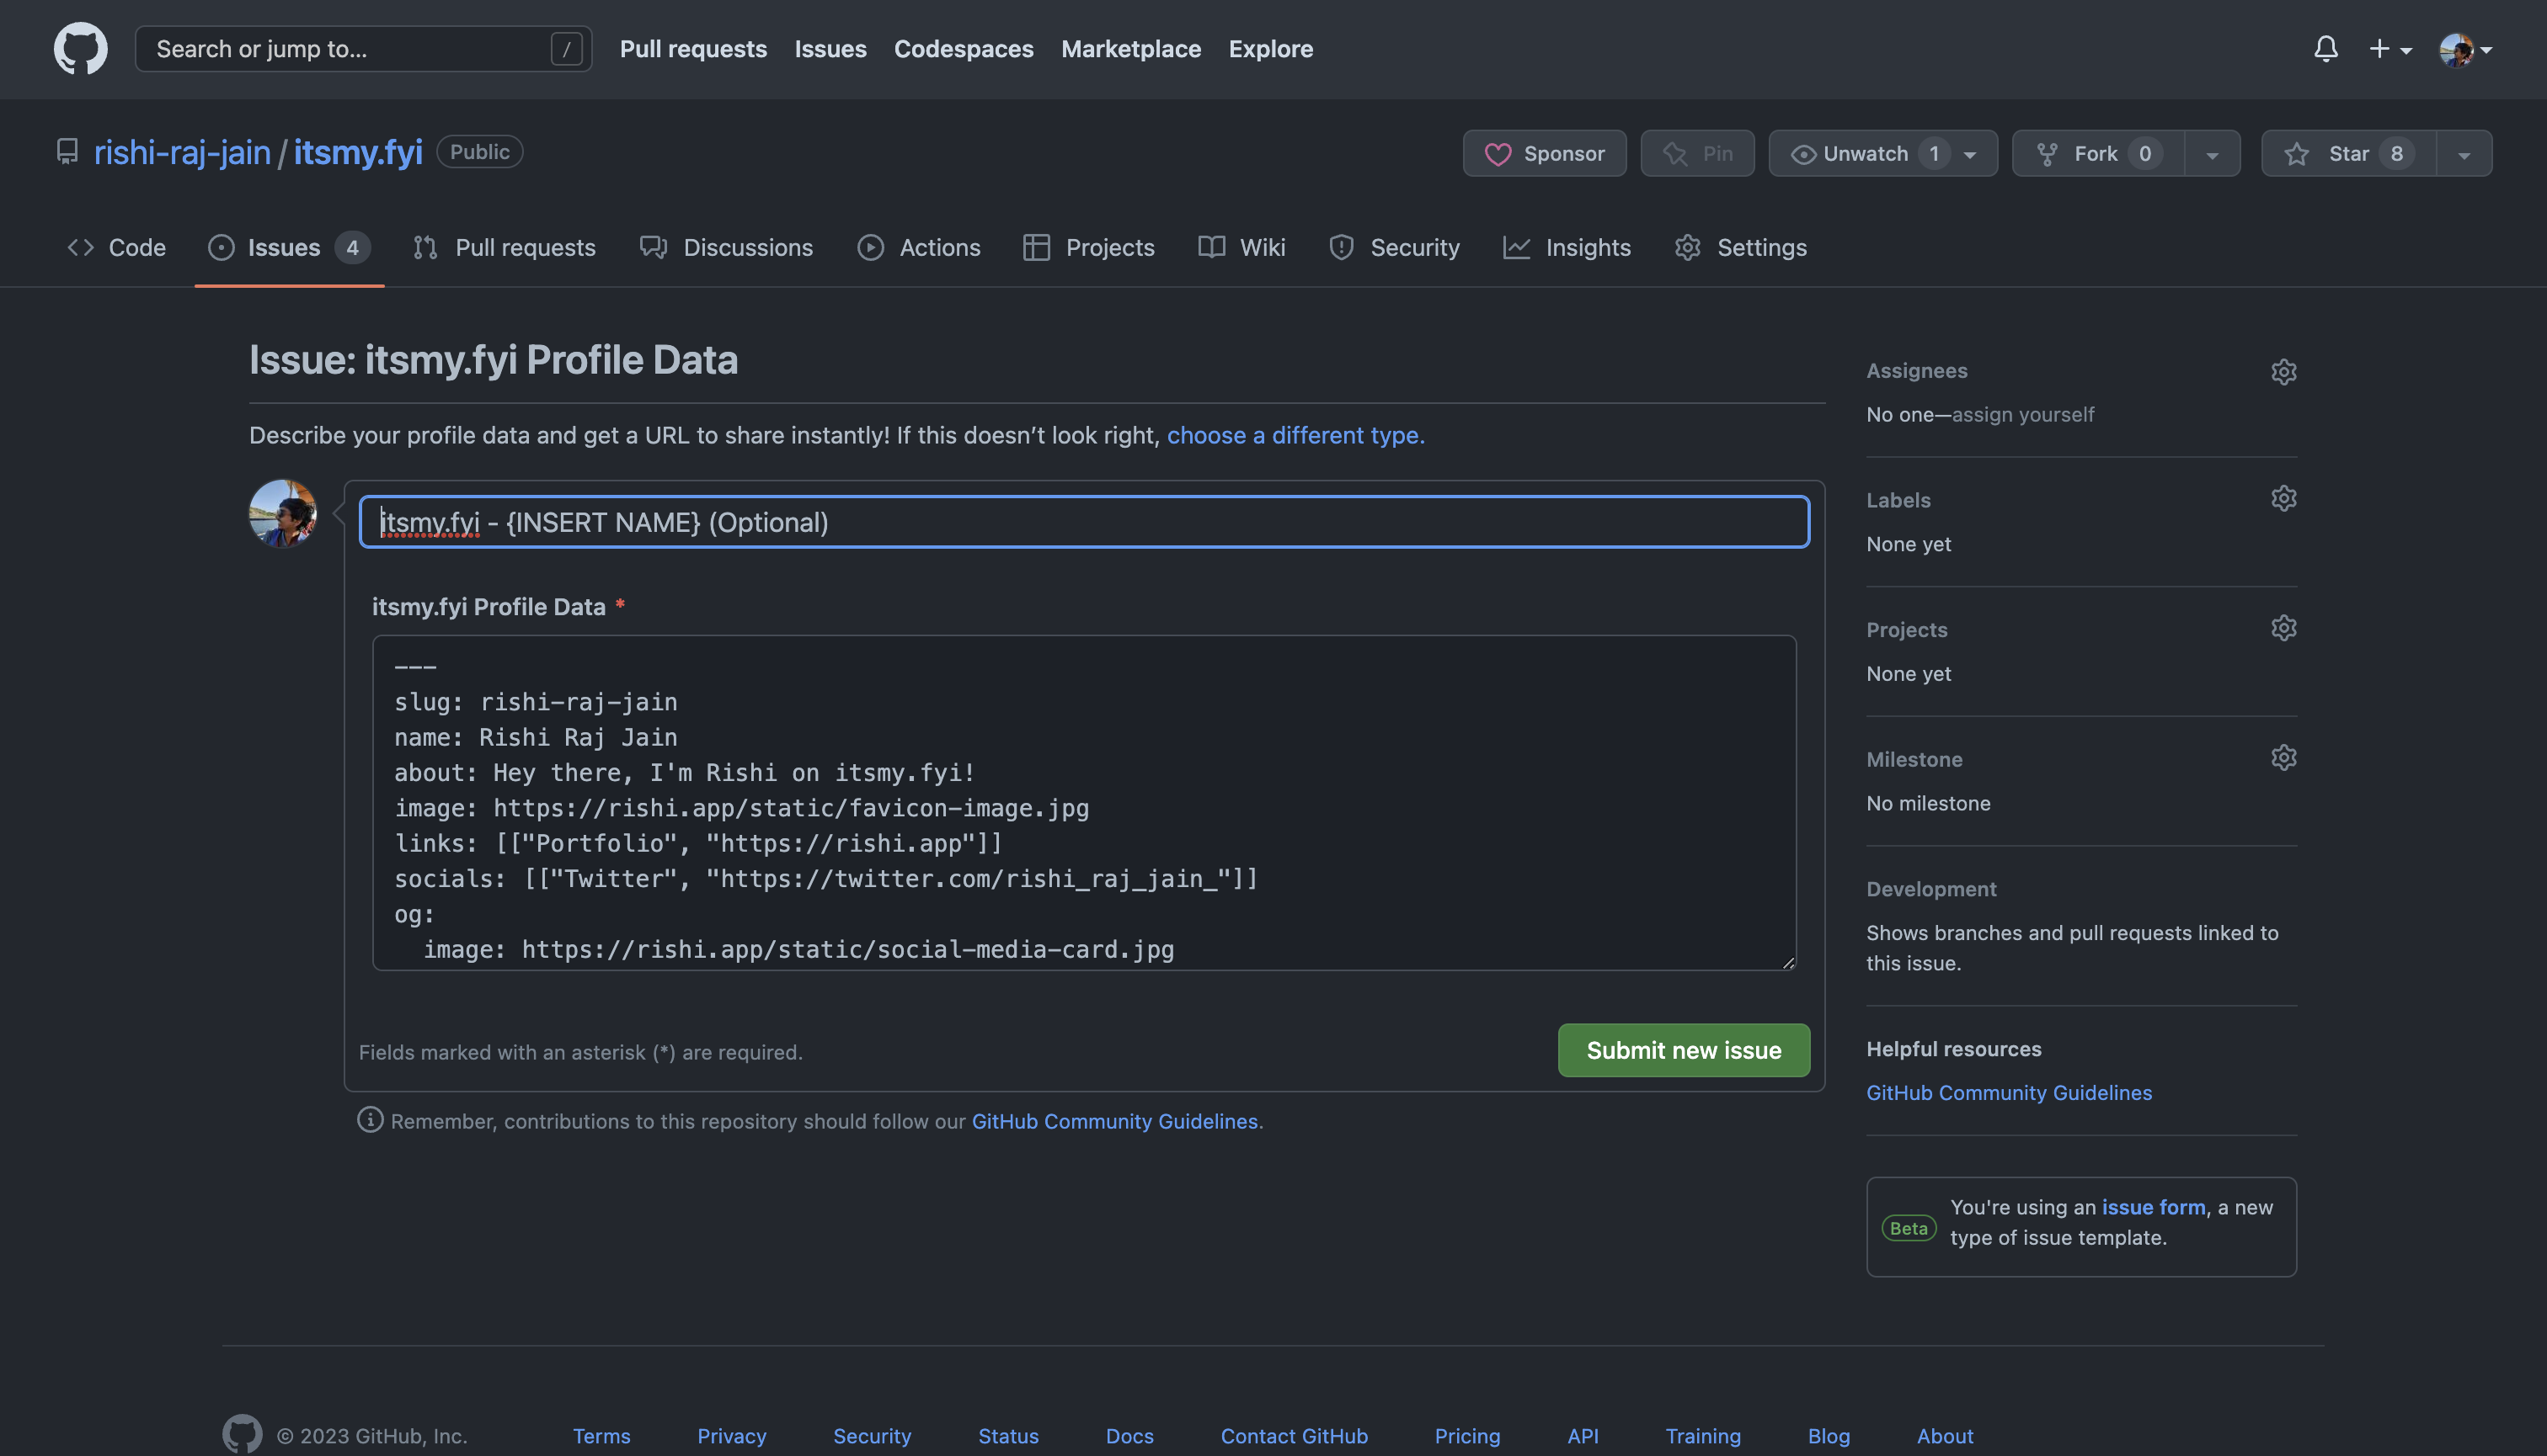
Task: Open the Insights tab
Action: tap(1567, 247)
